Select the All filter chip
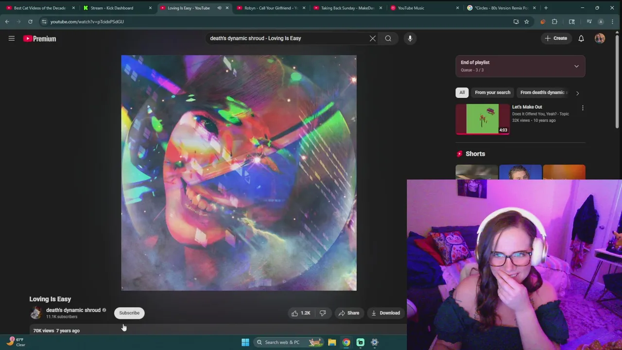The width and height of the screenshot is (622, 350). click(462, 92)
